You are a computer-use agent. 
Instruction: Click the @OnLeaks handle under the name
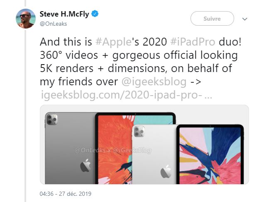click(53, 24)
